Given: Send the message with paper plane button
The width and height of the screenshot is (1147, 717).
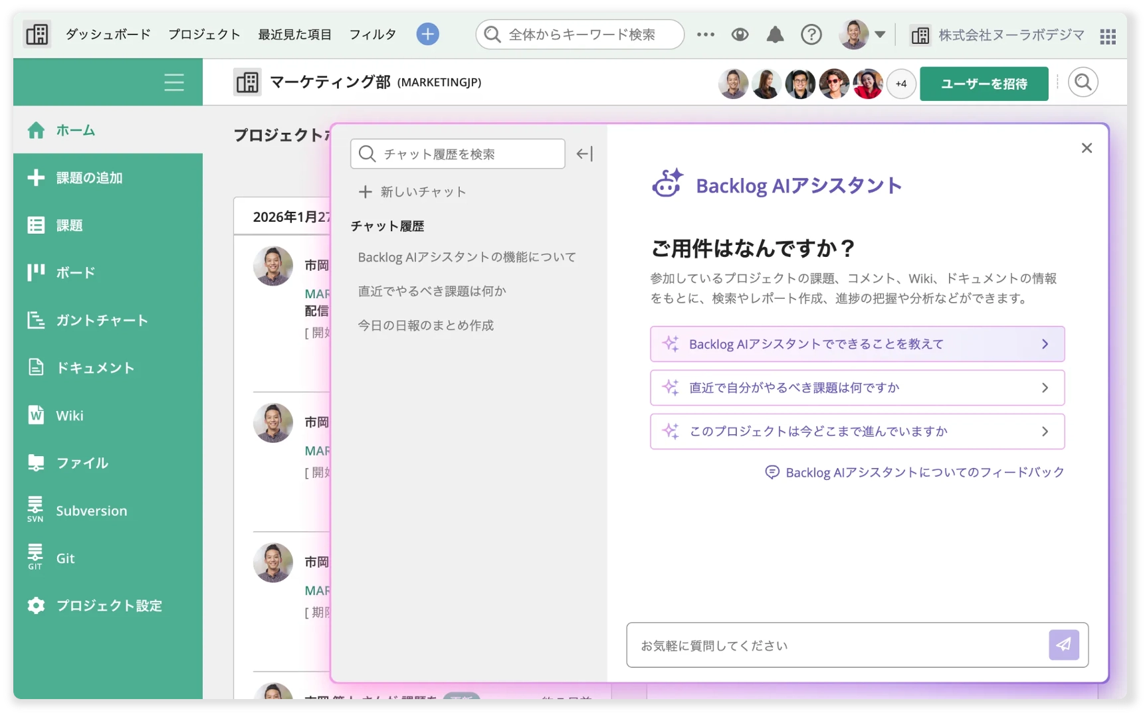Looking at the screenshot, I should [x=1063, y=645].
